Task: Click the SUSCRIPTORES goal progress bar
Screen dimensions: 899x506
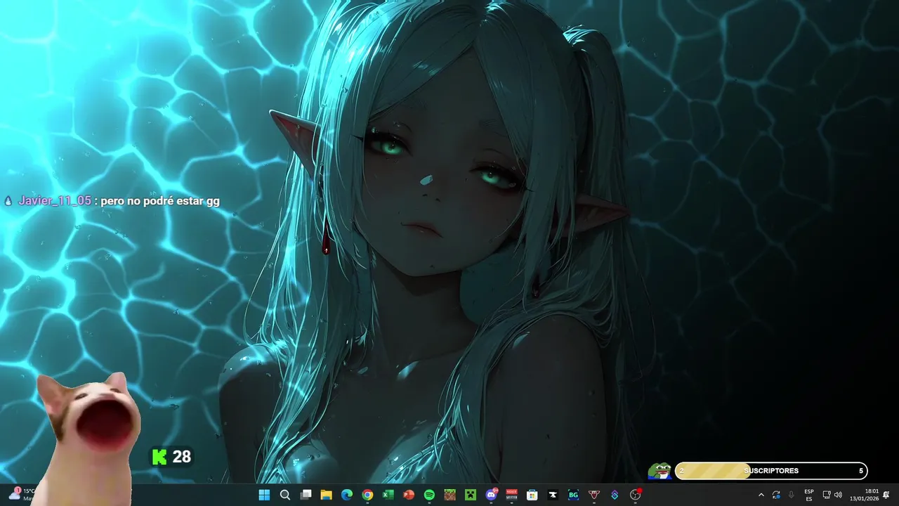Action: click(x=771, y=471)
